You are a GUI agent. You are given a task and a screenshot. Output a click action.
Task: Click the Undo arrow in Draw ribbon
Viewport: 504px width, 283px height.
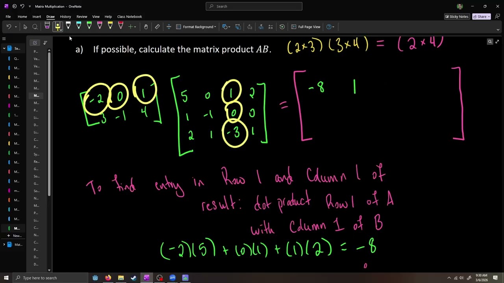tap(9, 27)
